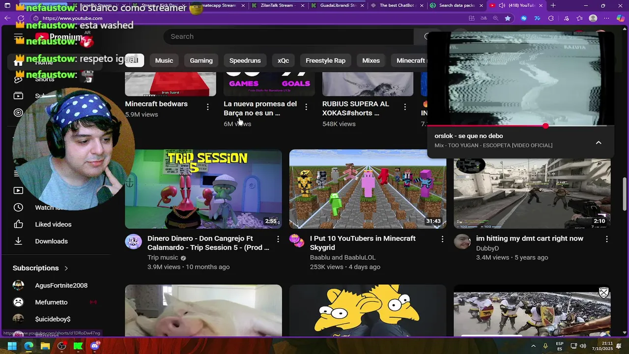Expand the Subscriptions section arrow

click(66, 268)
